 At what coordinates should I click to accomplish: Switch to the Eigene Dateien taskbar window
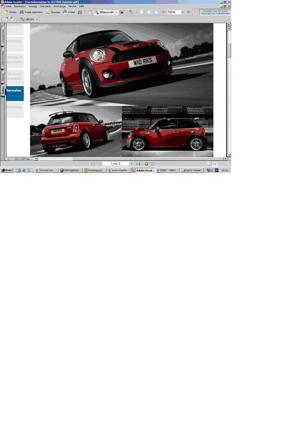click(x=192, y=170)
